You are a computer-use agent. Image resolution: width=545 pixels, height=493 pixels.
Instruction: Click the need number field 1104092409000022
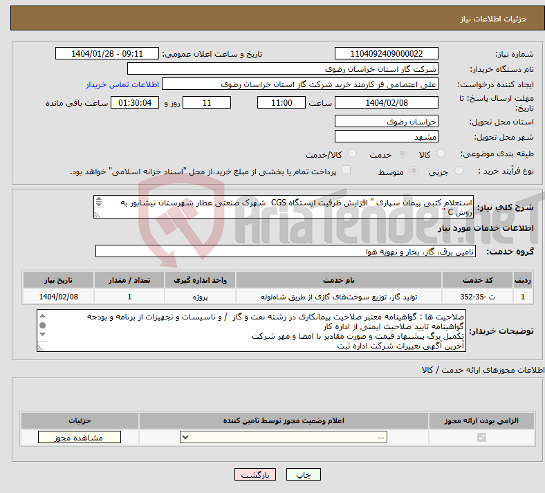point(386,53)
